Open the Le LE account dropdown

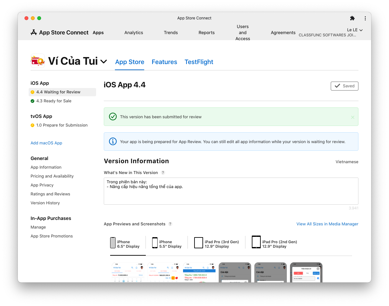355,30
